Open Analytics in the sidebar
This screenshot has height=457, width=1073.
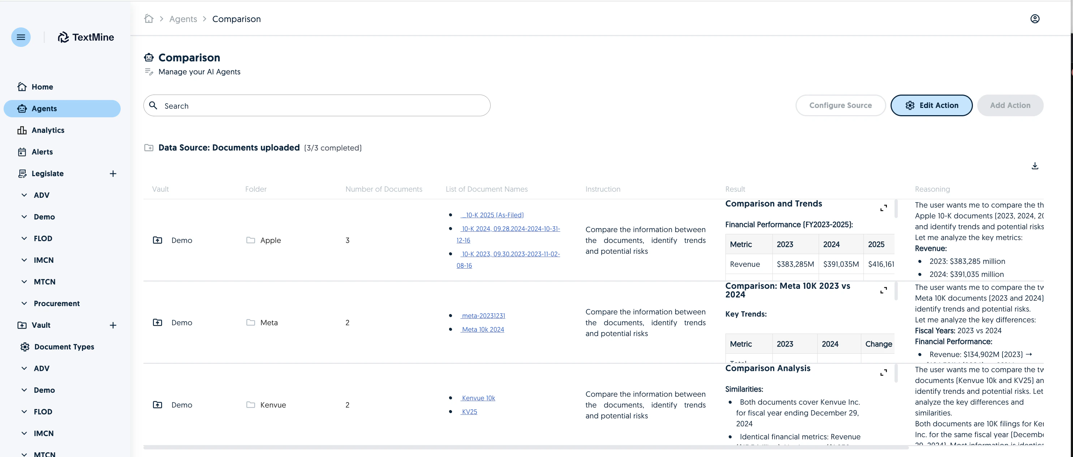click(x=62, y=130)
